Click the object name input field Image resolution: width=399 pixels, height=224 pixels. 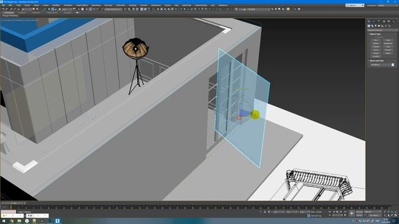click(x=380, y=65)
